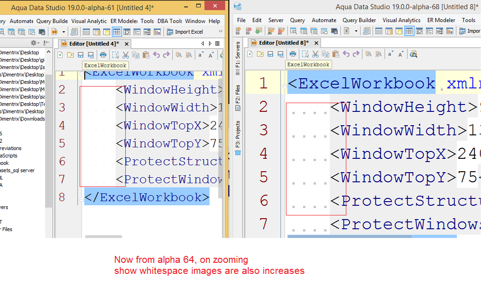
Task: Click Register Server icon in alpha-68 window
Action: [238, 31]
